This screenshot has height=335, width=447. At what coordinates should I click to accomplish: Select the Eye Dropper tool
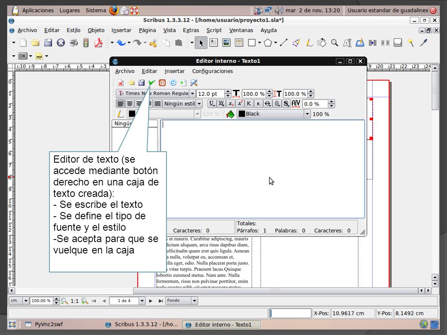pos(424,43)
